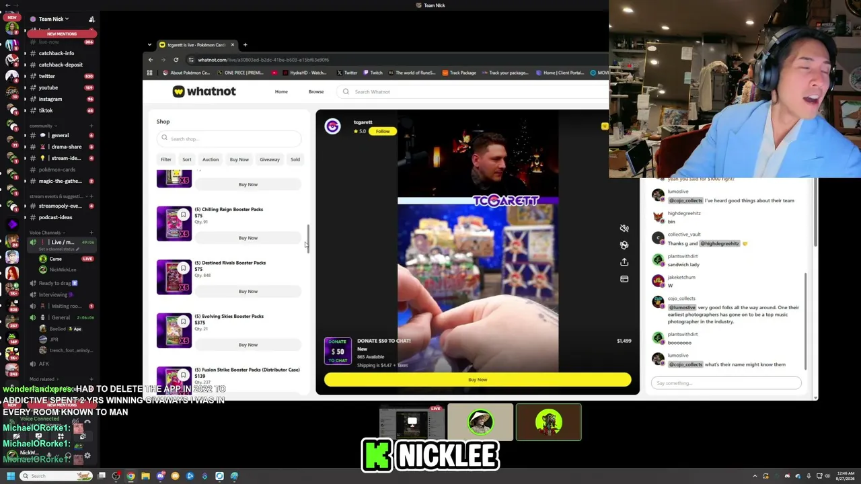Viewport: 861px width, 484px height.
Task: Open the wallet card icon beside the stream
Action: (x=624, y=279)
